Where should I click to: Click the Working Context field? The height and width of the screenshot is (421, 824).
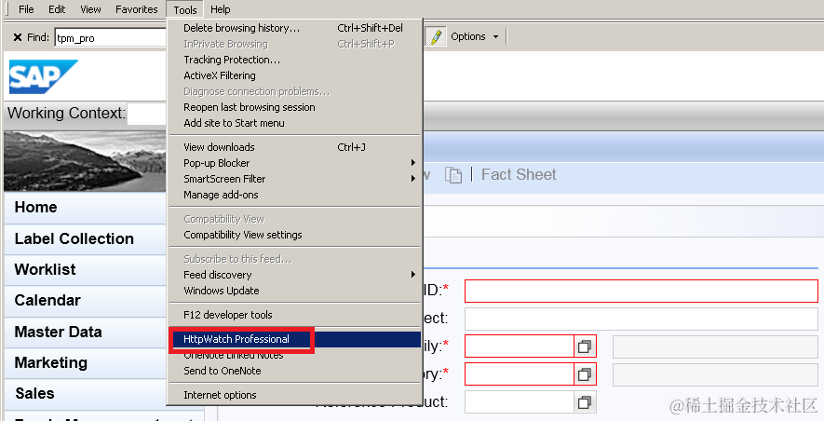pos(147,114)
